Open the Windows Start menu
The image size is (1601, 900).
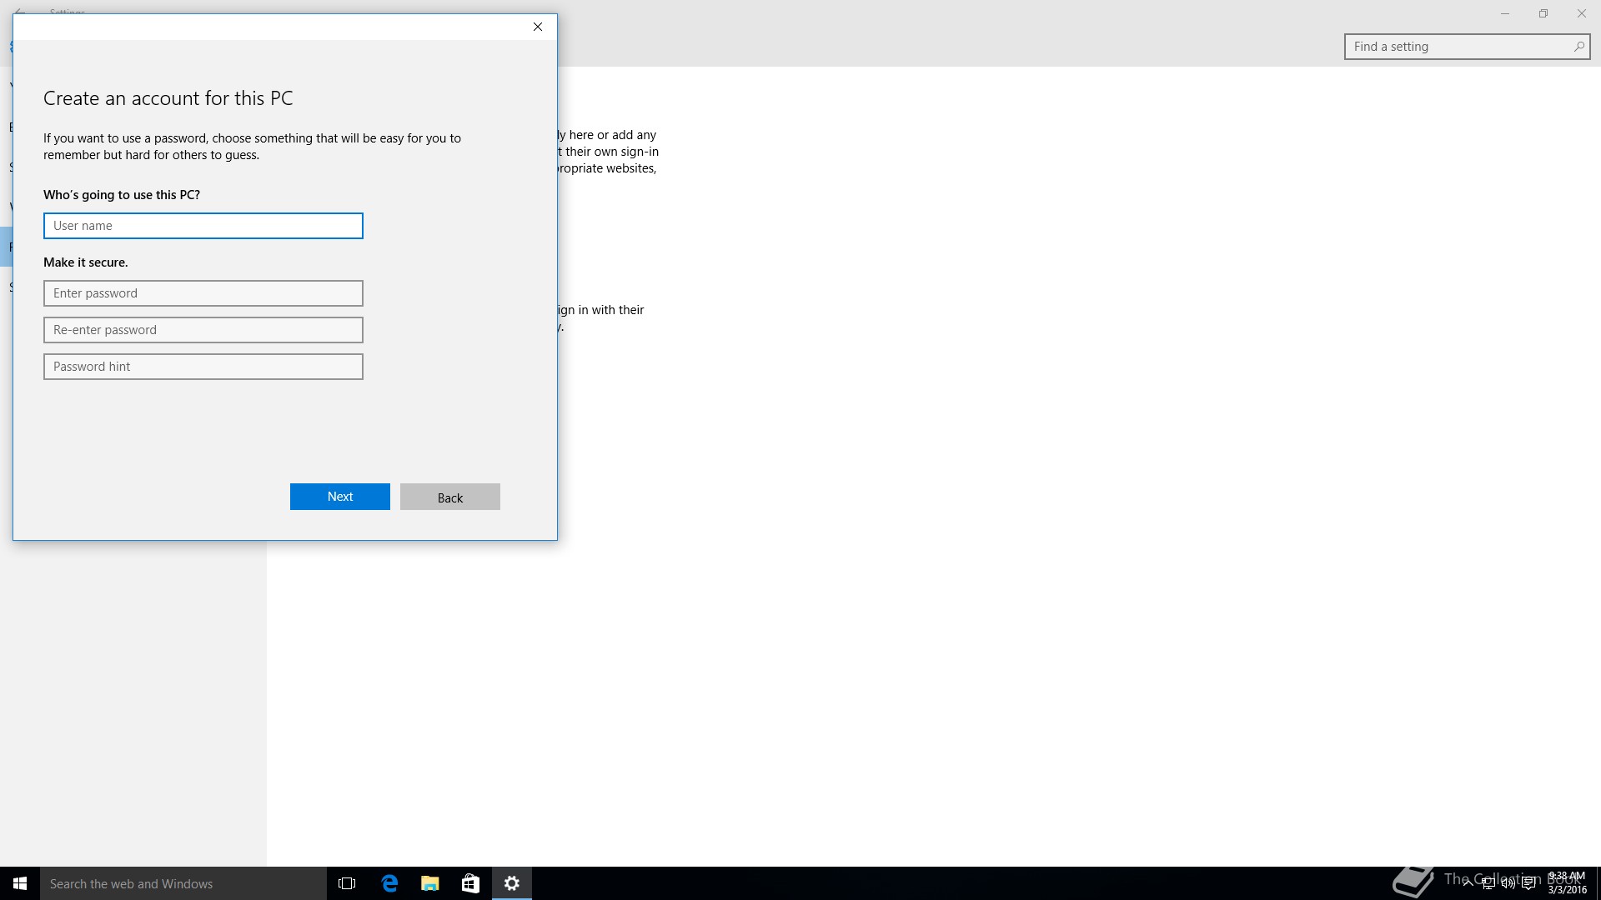coord(20,883)
